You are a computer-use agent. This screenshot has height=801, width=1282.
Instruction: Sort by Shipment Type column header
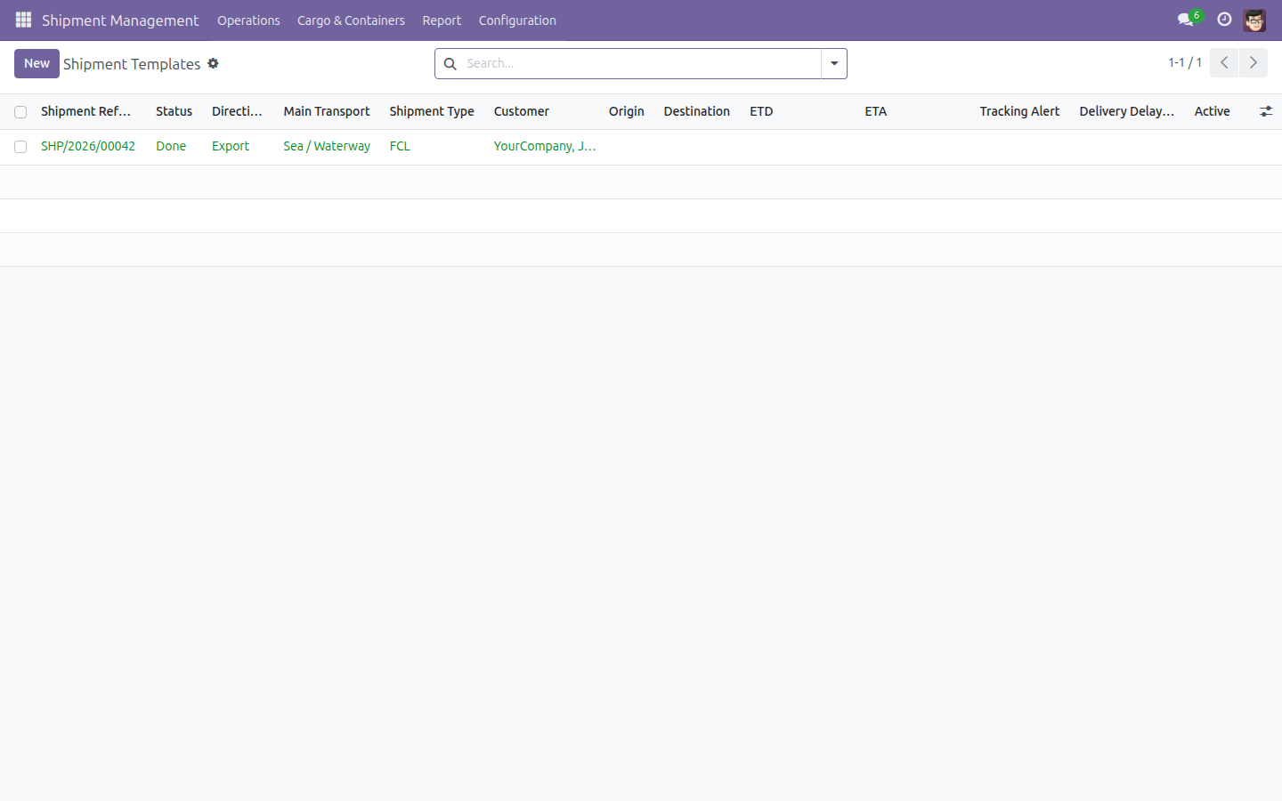[x=432, y=111]
